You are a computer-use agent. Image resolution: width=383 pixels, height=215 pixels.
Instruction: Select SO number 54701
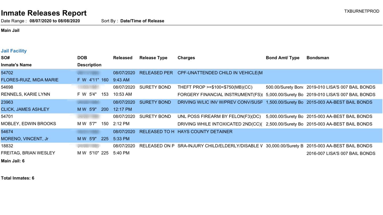[x=7, y=117]
